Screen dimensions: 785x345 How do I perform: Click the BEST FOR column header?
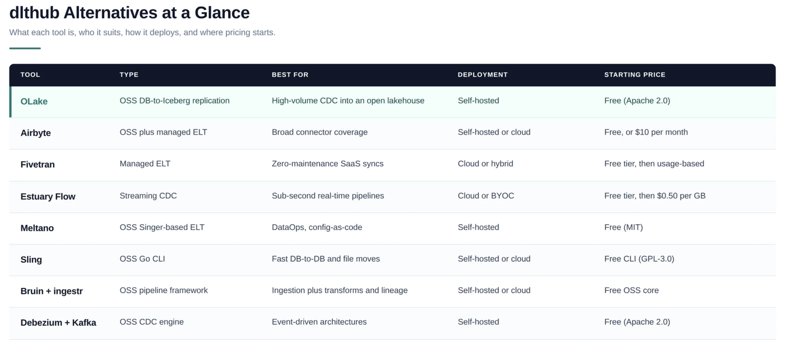tap(290, 74)
